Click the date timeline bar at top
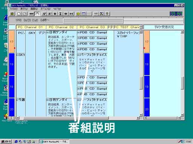 [x=93, y=21]
